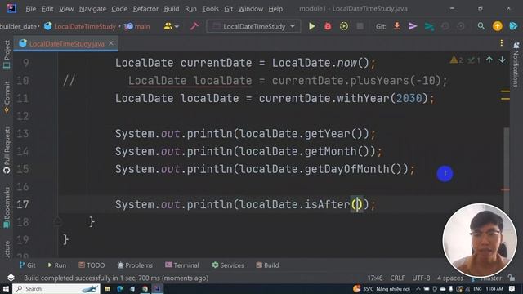This screenshot has width=523, height=294.
Task: Open File menu
Action: (x=31, y=9)
